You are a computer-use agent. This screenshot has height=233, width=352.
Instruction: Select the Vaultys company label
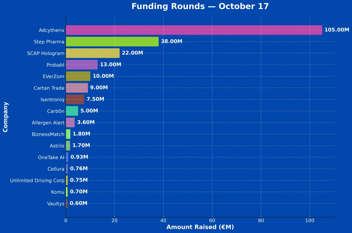tap(56, 204)
